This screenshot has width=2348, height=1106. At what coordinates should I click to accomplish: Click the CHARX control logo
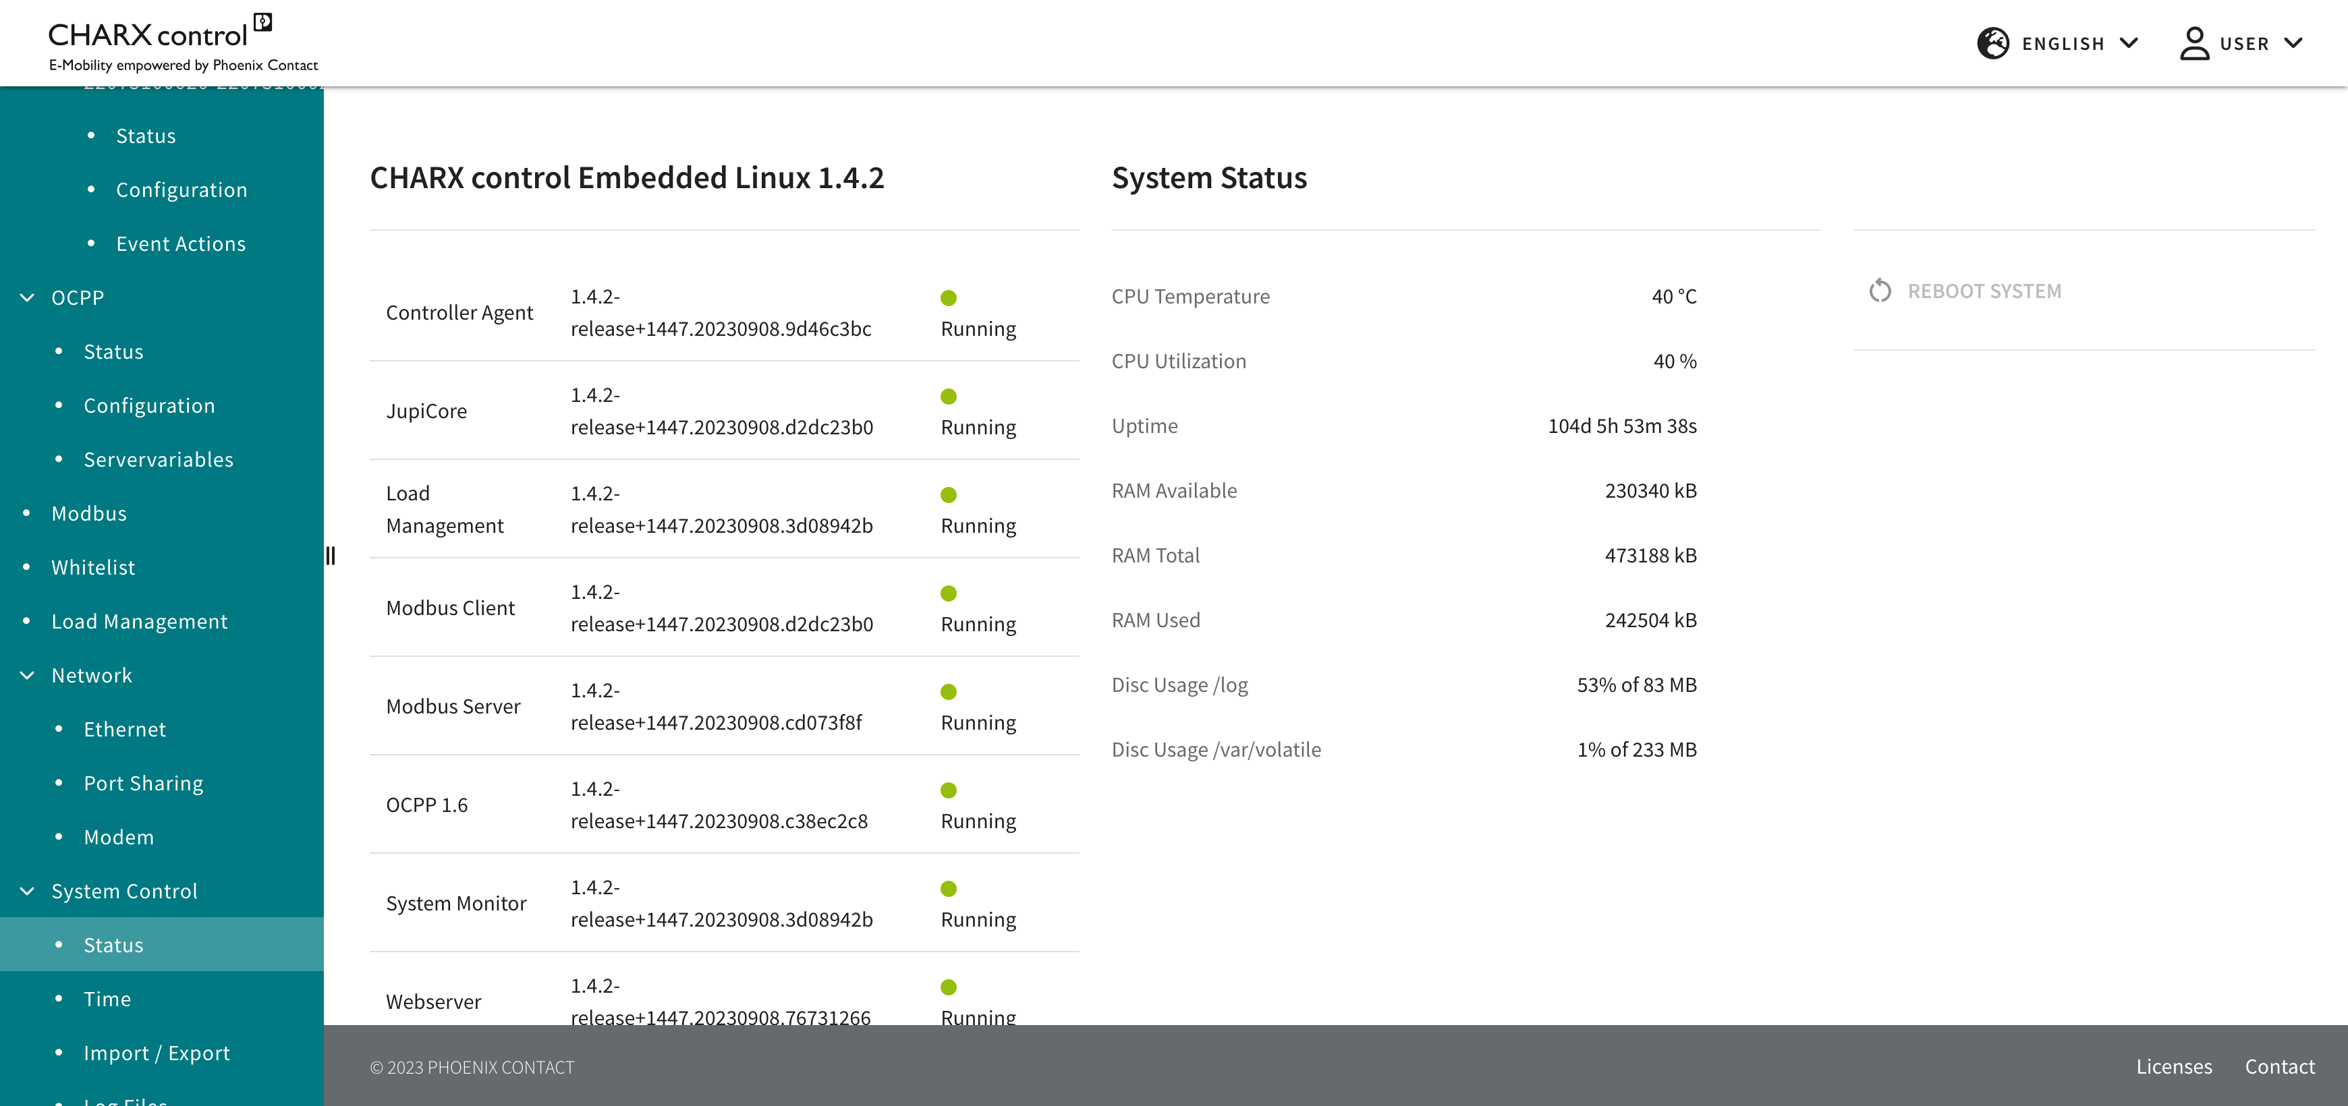point(181,42)
